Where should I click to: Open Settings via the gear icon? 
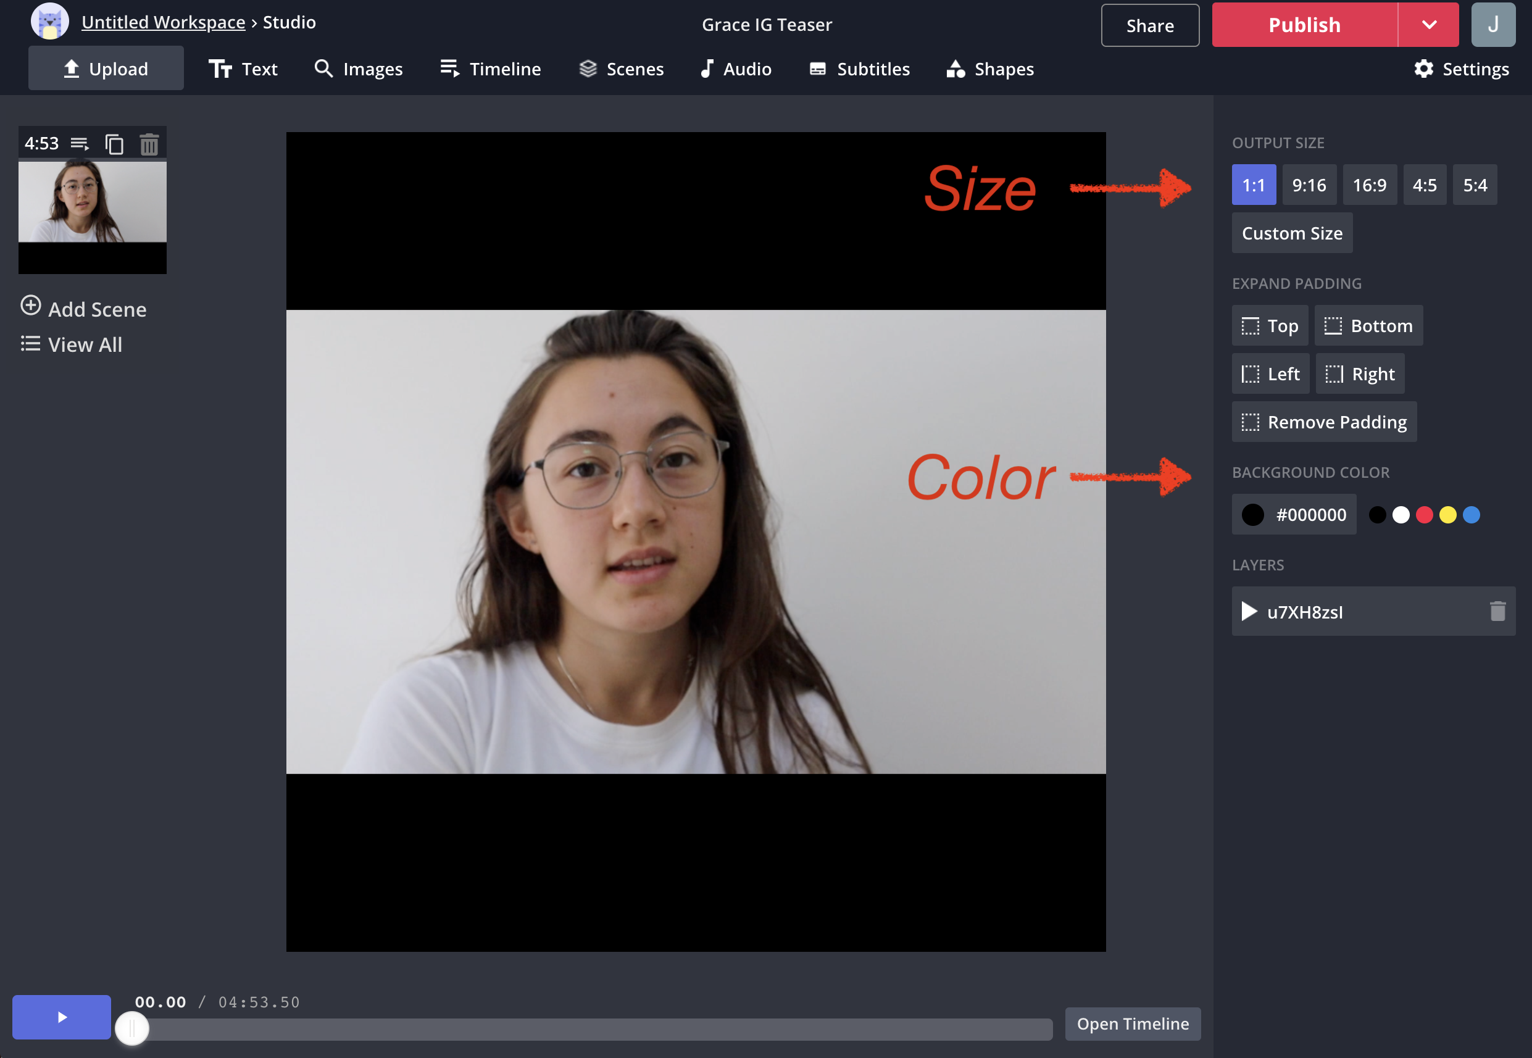click(x=1423, y=69)
